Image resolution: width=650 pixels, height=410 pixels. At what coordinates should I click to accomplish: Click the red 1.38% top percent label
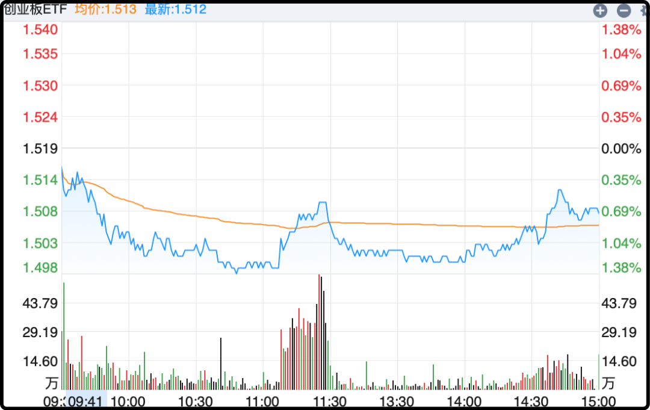pyautogui.click(x=622, y=30)
